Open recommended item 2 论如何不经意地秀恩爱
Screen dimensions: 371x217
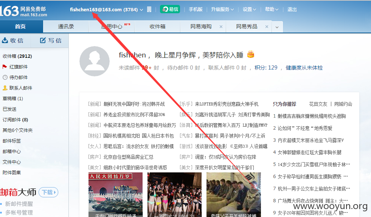[305, 128]
